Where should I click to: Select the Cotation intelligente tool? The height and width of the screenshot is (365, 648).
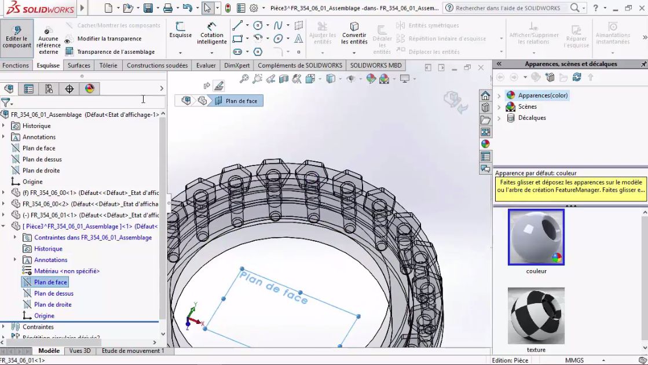(211, 33)
